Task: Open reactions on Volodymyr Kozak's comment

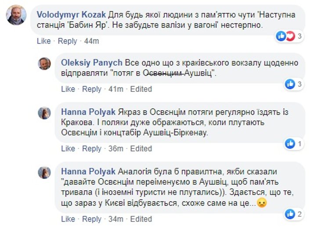Action: tap(289, 36)
